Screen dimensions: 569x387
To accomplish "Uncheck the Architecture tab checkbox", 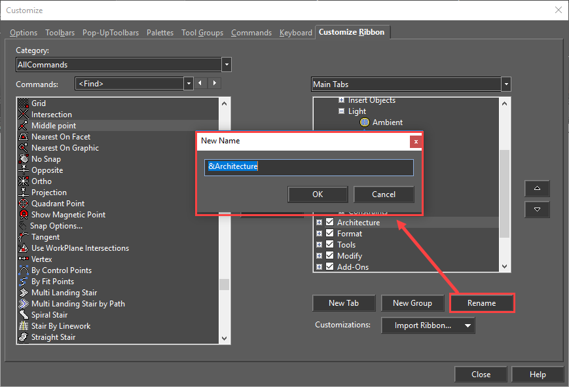I will pyautogui.click(x=330, y=223).
